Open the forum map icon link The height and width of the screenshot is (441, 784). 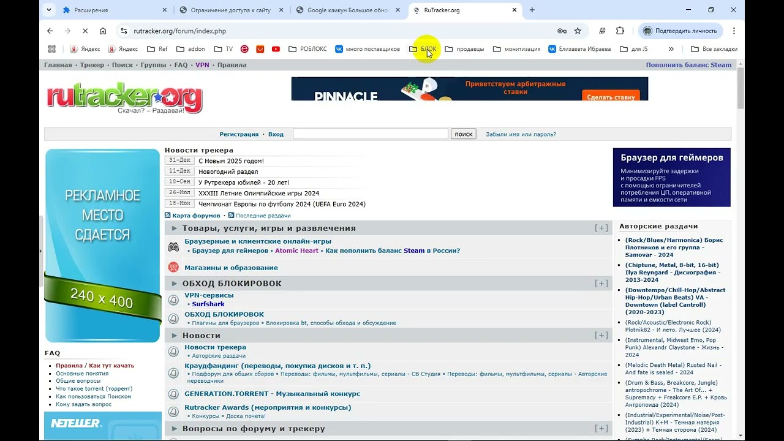coord(168,216)
